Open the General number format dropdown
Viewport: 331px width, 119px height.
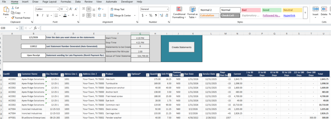(x=168, y=9)
